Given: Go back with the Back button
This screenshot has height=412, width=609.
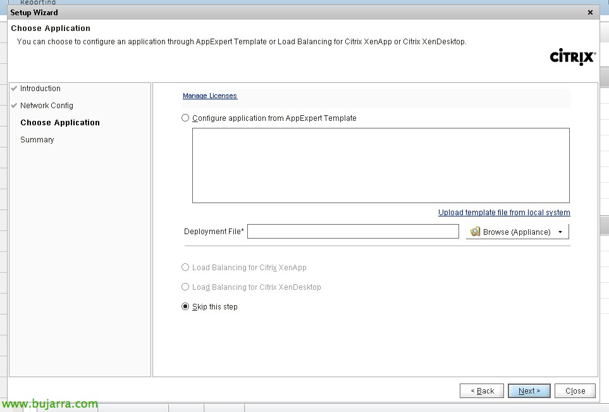Looking at the screenshot, I should pyautogui.click(x=482, y=390).
